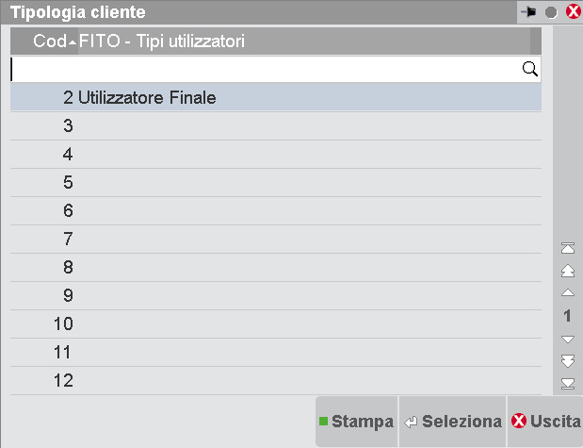Click the search magnifier icon
This screenshot has height=448, width=583.
(x=529, y=69)
